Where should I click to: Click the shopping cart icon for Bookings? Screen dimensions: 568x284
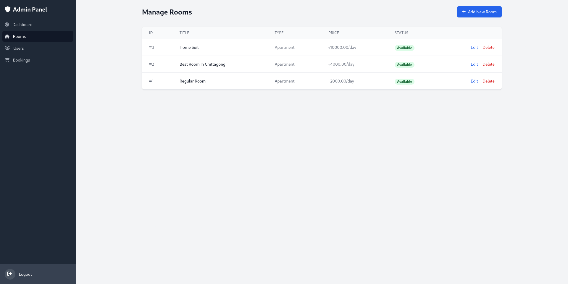pyautogui.click(x=7, y=60)
